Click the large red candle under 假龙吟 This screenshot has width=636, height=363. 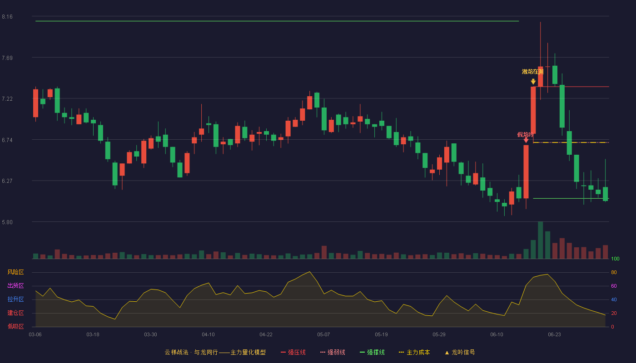[x=526, y=172]
